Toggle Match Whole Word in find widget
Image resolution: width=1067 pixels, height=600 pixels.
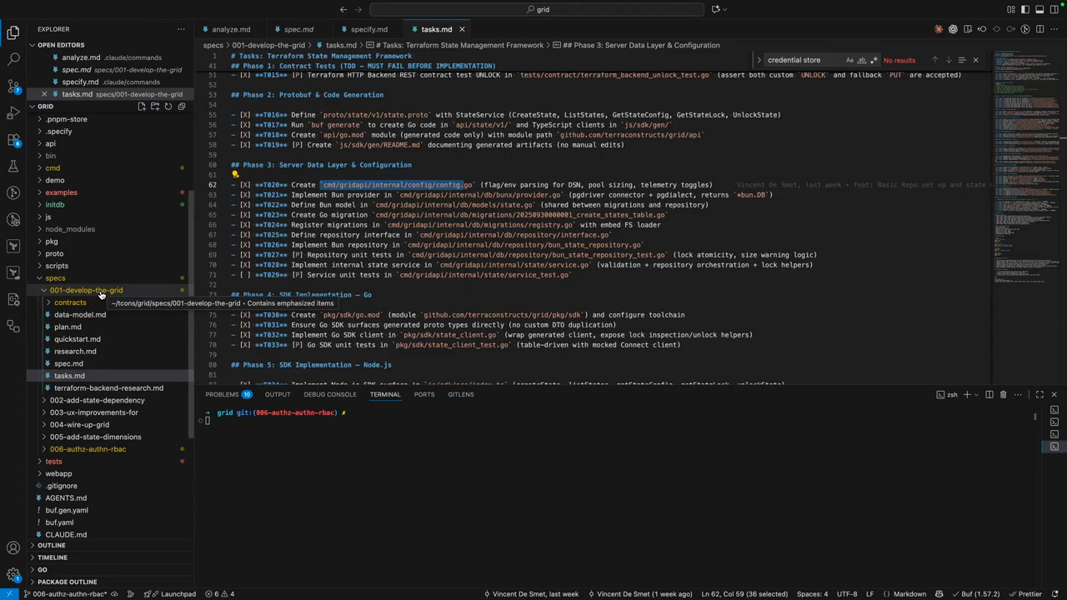tap(862, 60)
